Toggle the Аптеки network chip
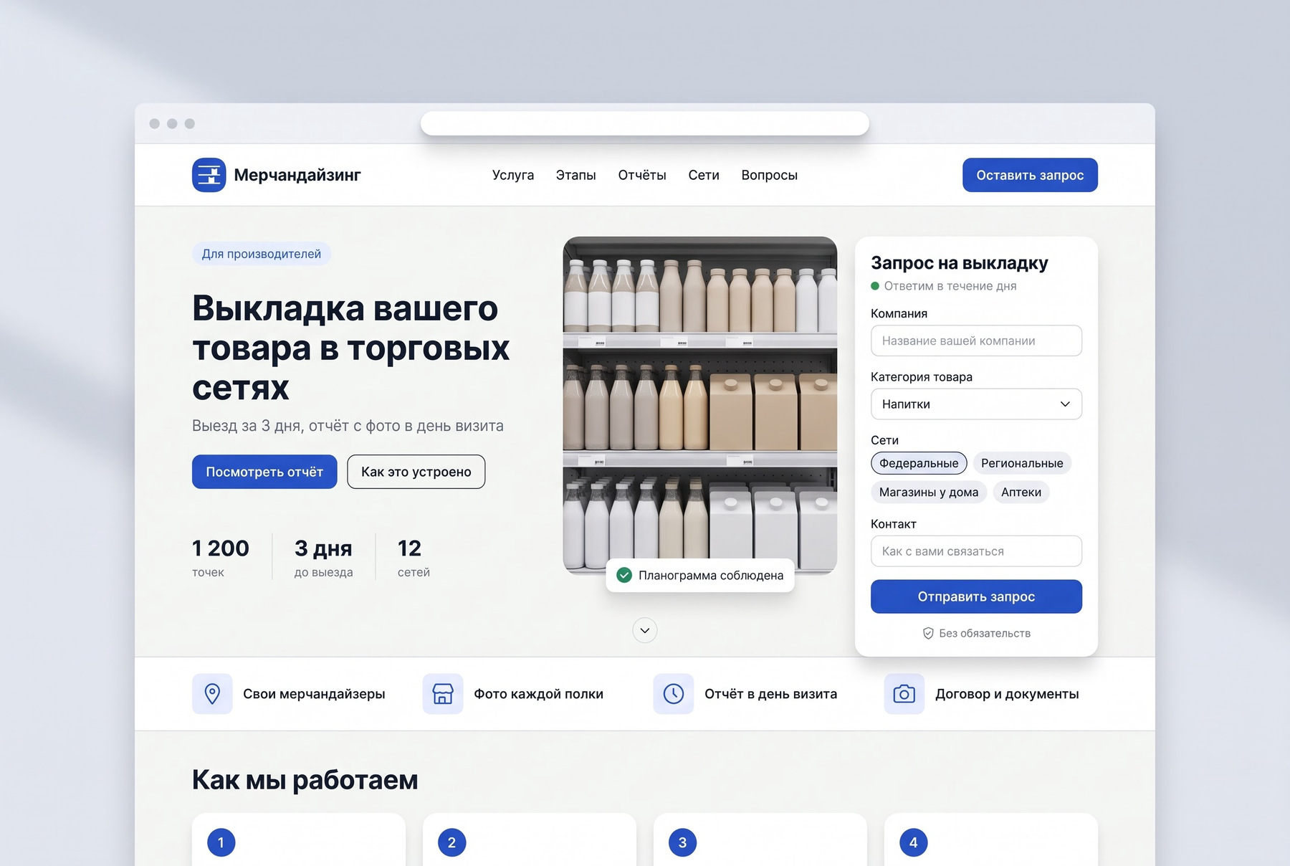The height and width of the screenshot is (866, 1290). (x=1021, y=492)
